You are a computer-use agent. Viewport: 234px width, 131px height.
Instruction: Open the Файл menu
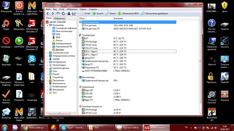coord(48,9)
